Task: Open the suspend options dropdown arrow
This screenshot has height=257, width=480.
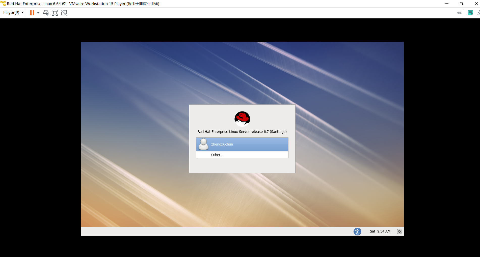Action: click(x=38, y=13)
